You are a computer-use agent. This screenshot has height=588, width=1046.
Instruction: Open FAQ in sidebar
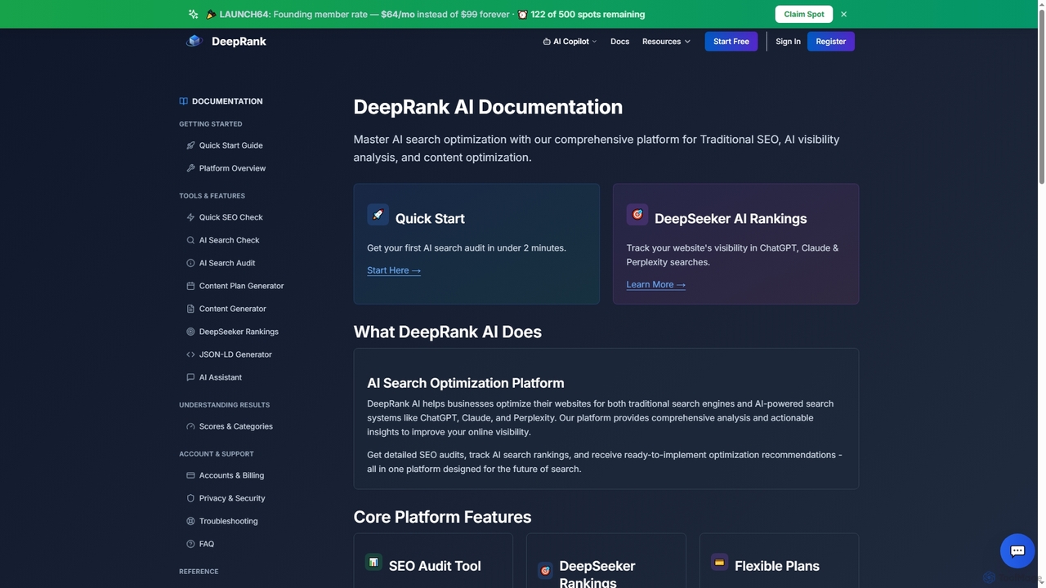(x=207, y=544)
